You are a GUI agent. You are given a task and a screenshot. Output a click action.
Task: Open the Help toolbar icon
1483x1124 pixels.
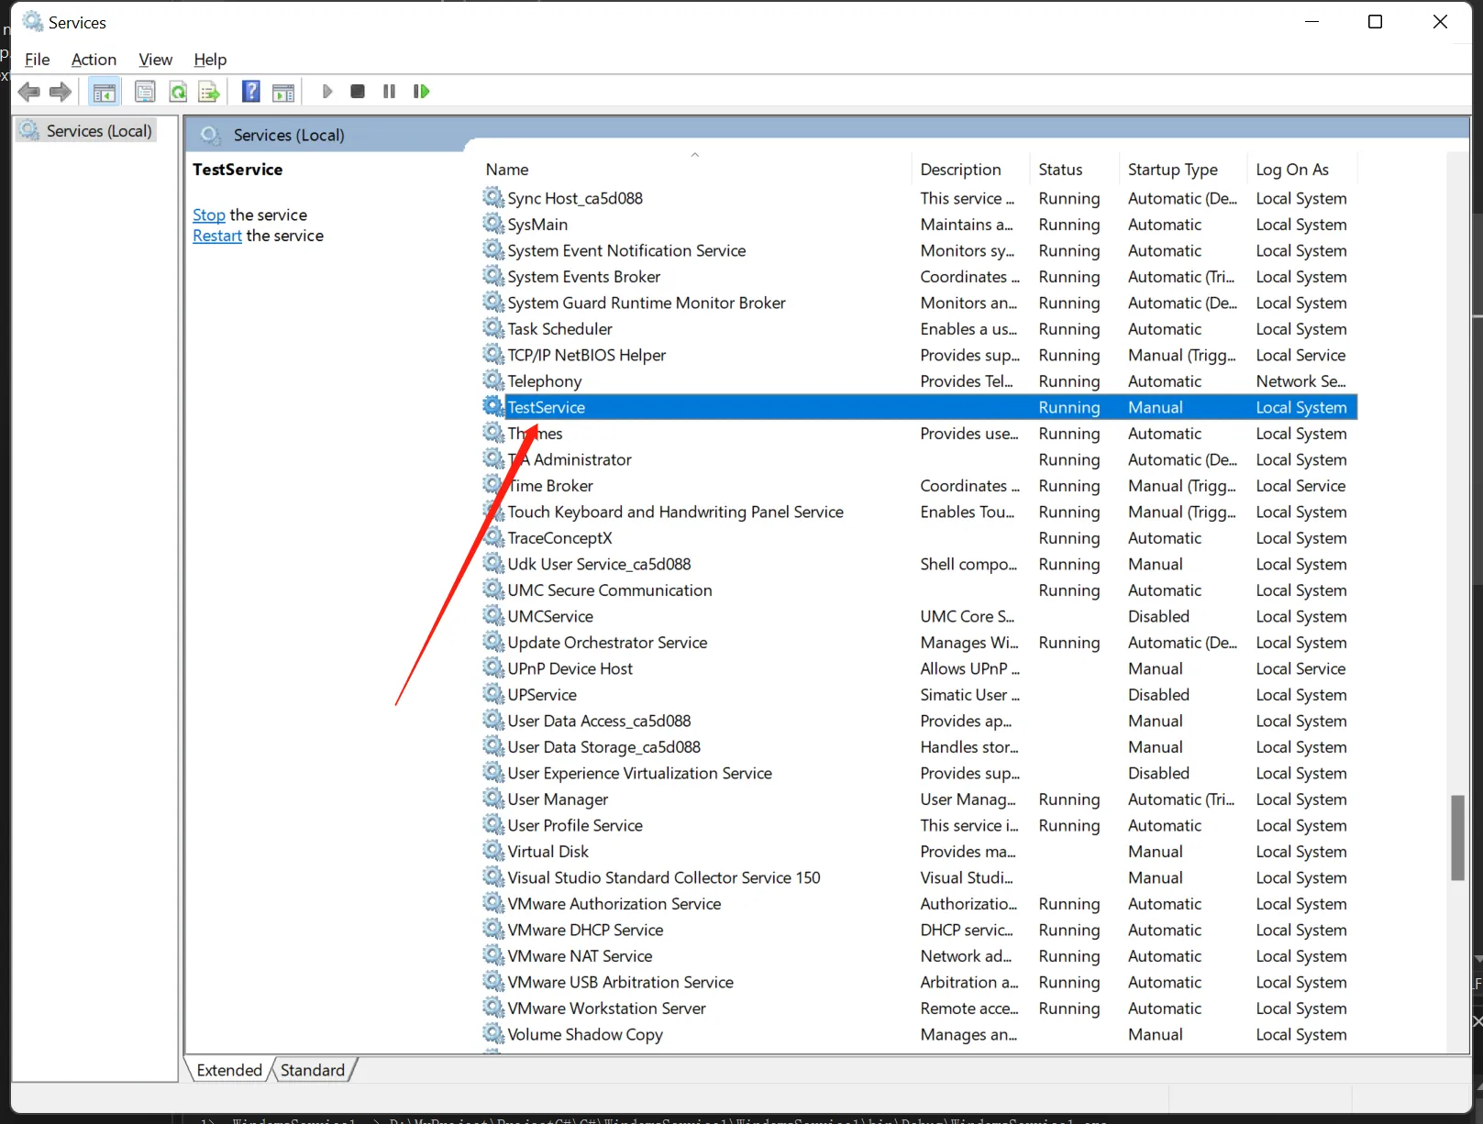pyautogui.click(x=250, y=92)
